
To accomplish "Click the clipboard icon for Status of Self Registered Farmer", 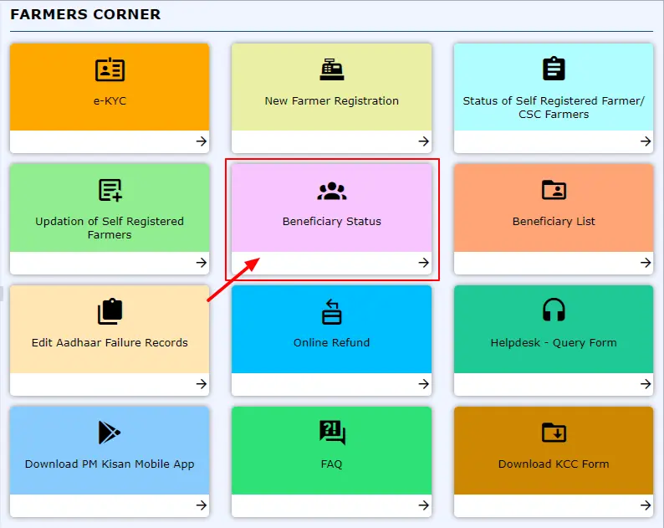I will tap(554, 69).
